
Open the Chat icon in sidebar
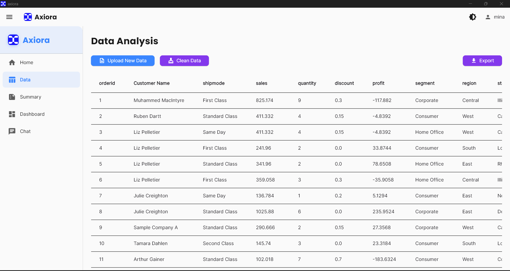coord(12,131)
